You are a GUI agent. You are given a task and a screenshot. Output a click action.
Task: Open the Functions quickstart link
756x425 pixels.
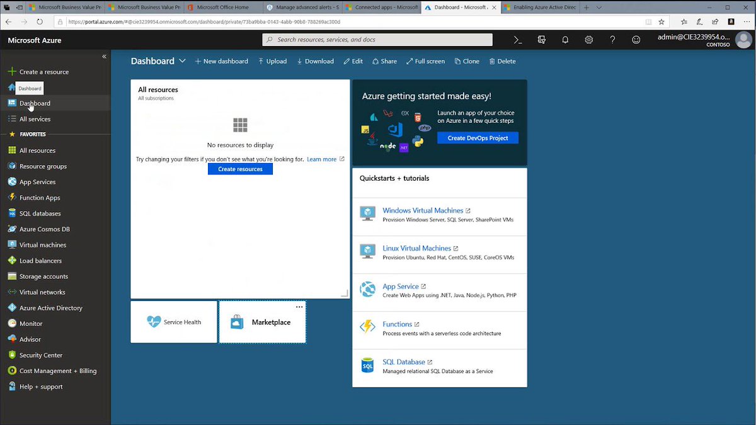[x=397, y=324]
